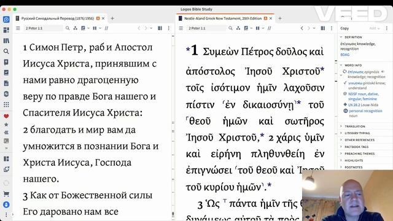Click the double-slash icon in Nestle-Aland pane
The width and height of the screenshot is (393, 221).
point(269,28)
